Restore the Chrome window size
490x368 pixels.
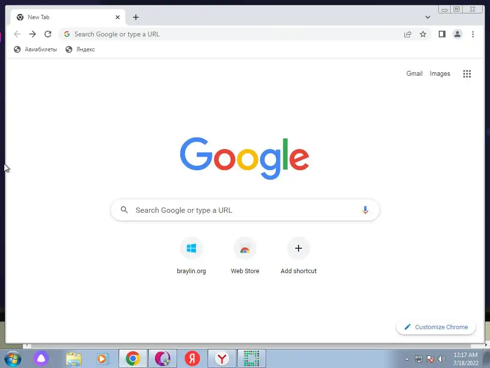coord(457,10)
